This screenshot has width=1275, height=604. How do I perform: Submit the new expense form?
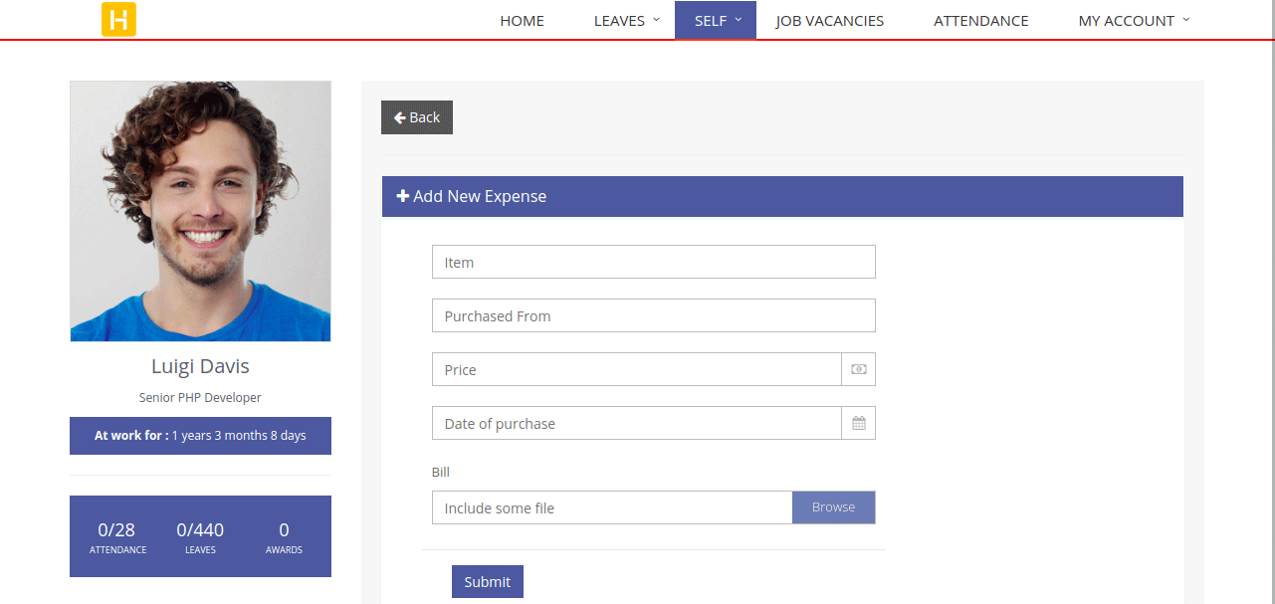tap(487, 582)
